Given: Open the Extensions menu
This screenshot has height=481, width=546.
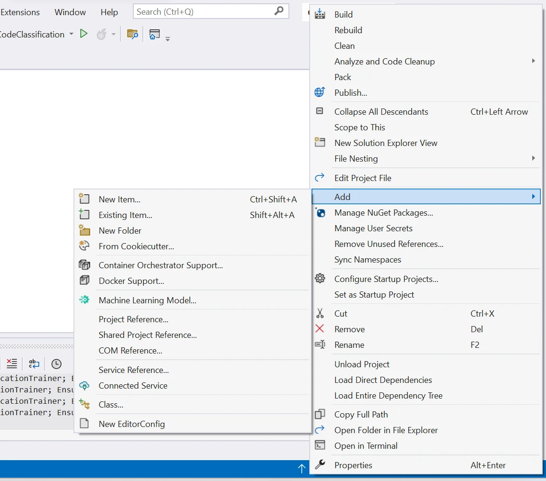Looking at the screenshot, I should click(x=20, y=12).
